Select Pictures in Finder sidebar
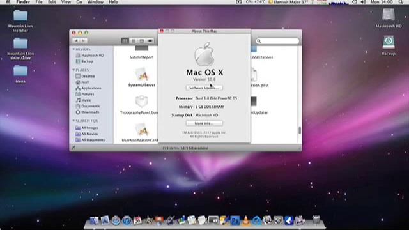 point(85,94)
